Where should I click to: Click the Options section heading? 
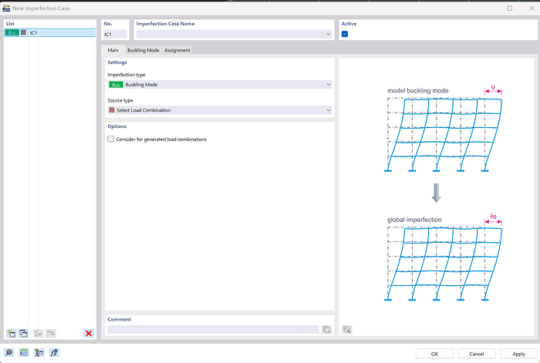coord(116,126)
